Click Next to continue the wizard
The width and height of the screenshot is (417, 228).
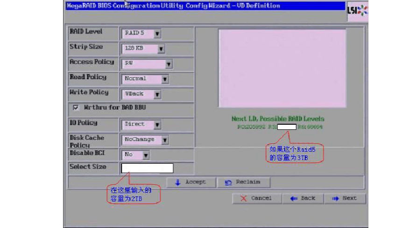click(x=345, y=198)
